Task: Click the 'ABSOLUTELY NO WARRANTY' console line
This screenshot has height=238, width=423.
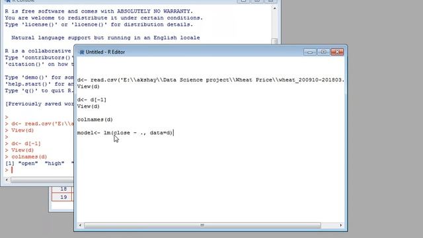Action: click(99, 11)
